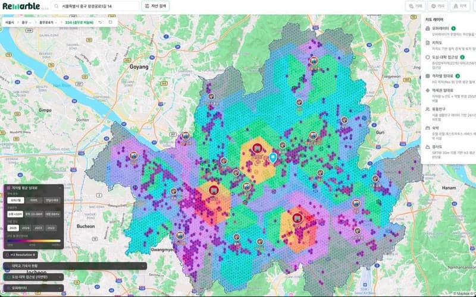This screenshot has width=476, height=297.
Task: Select 오피스텔 housing type
Action: pos(15,200)
